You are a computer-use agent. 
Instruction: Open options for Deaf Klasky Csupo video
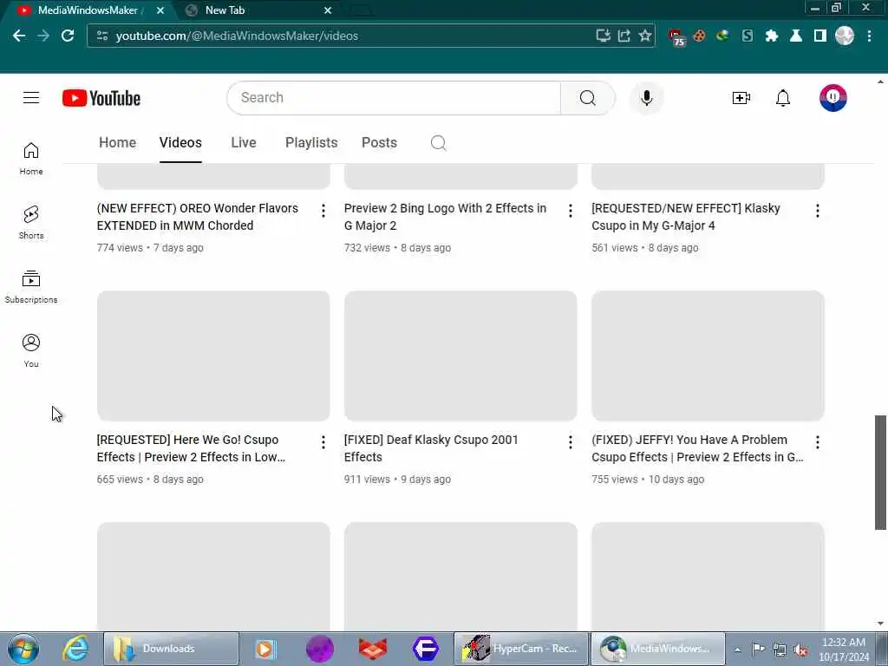coord(571,442)
